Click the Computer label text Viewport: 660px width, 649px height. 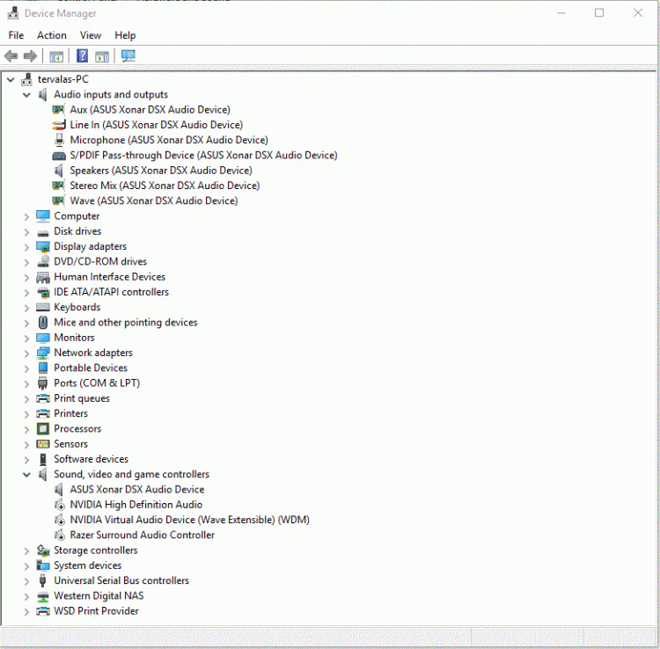coord(77,216)
